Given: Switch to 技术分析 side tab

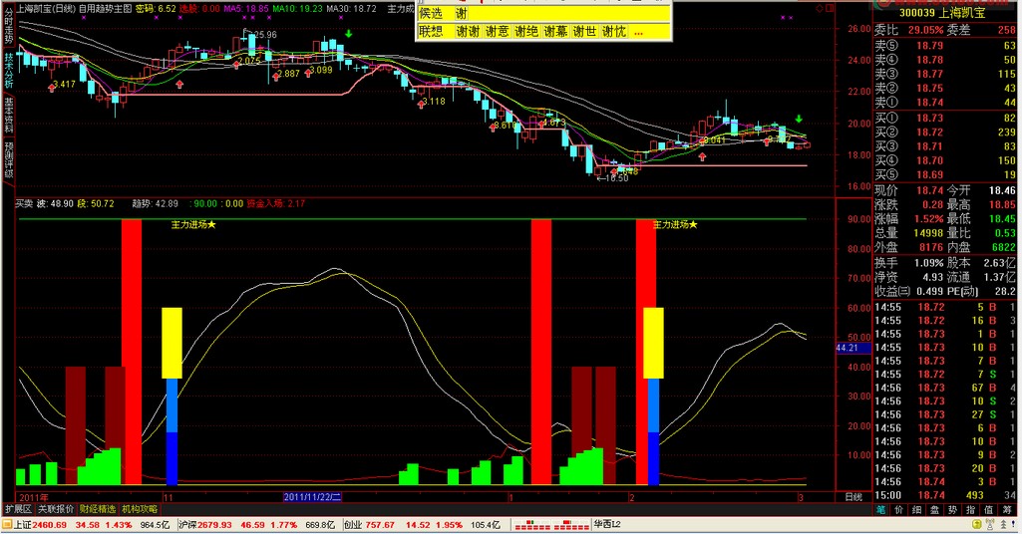Looking at the screenshot, I should (8, 71).
